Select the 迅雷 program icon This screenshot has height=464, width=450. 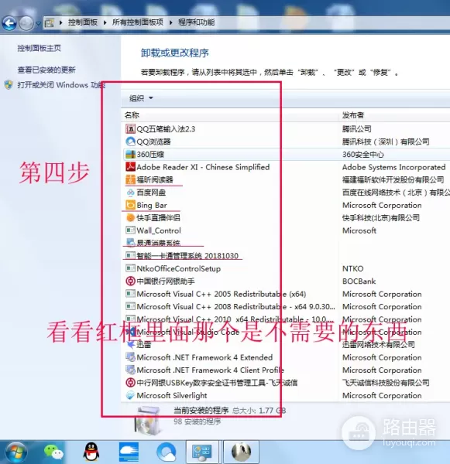[x=130, y=344]
